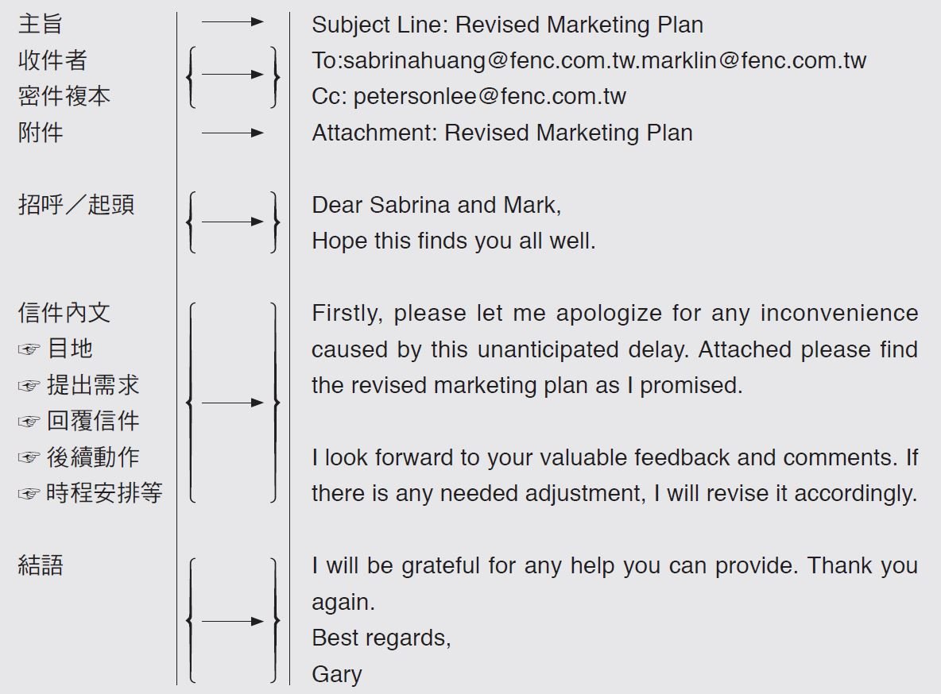941x694 pixels.
Task: Click the pointing hand icon beside 後續動作
Action: 29,458
